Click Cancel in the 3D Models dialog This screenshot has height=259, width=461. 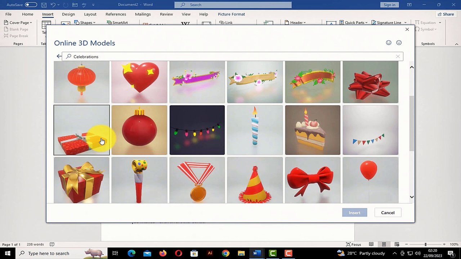[x=388, y=213]
